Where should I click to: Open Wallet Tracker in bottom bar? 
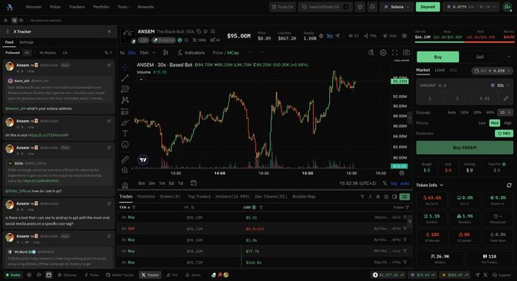120,275
